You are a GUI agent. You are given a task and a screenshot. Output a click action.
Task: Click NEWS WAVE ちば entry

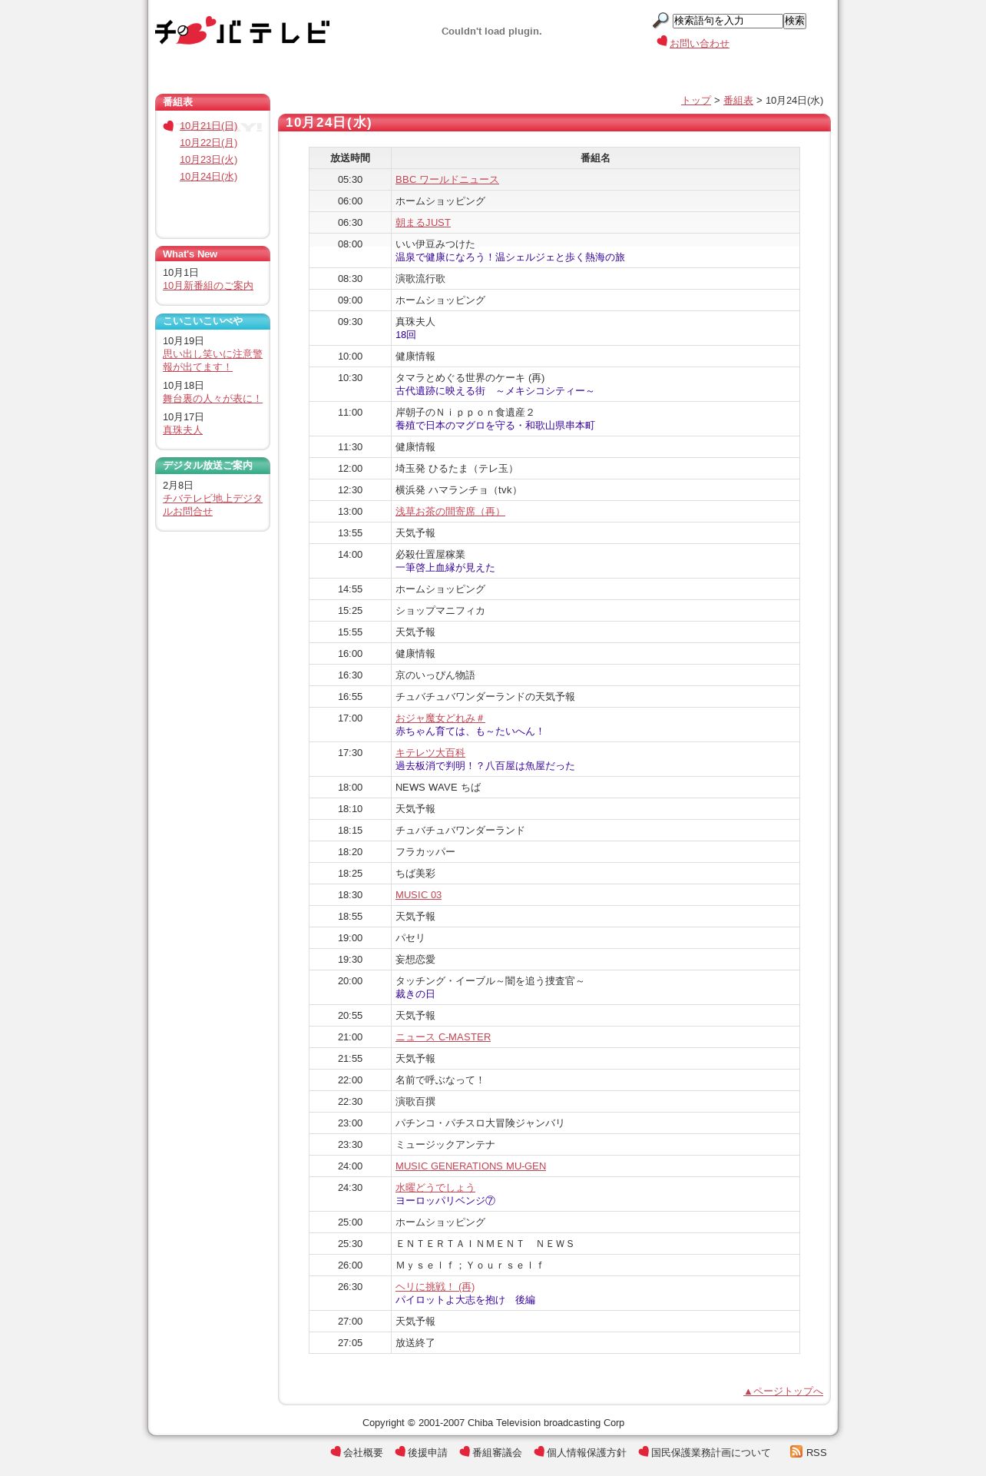(x=438, y=788)
